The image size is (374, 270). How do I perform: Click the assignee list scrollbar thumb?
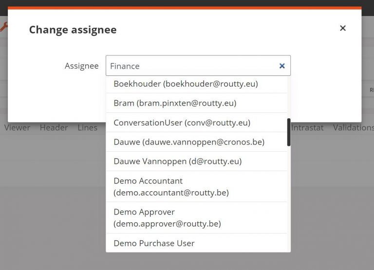pyautogui.click(x=289, y=132)
